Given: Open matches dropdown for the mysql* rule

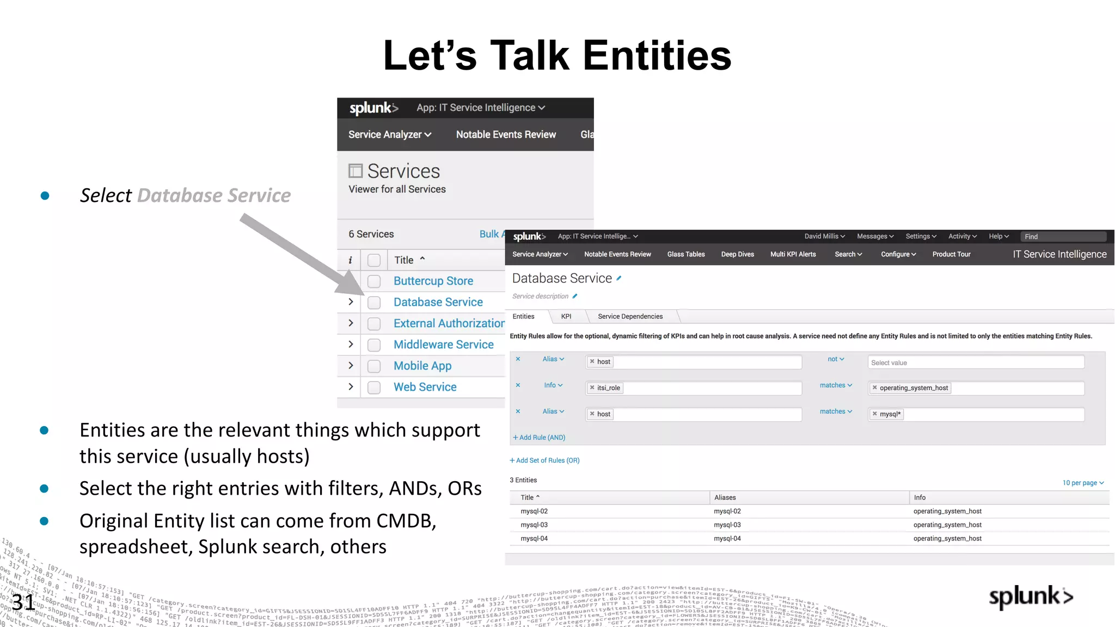Looking at the screenshot, I should (x=836, y=411).
